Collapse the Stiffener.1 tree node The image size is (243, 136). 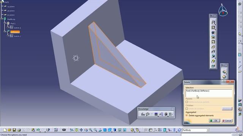coord(5,31)
